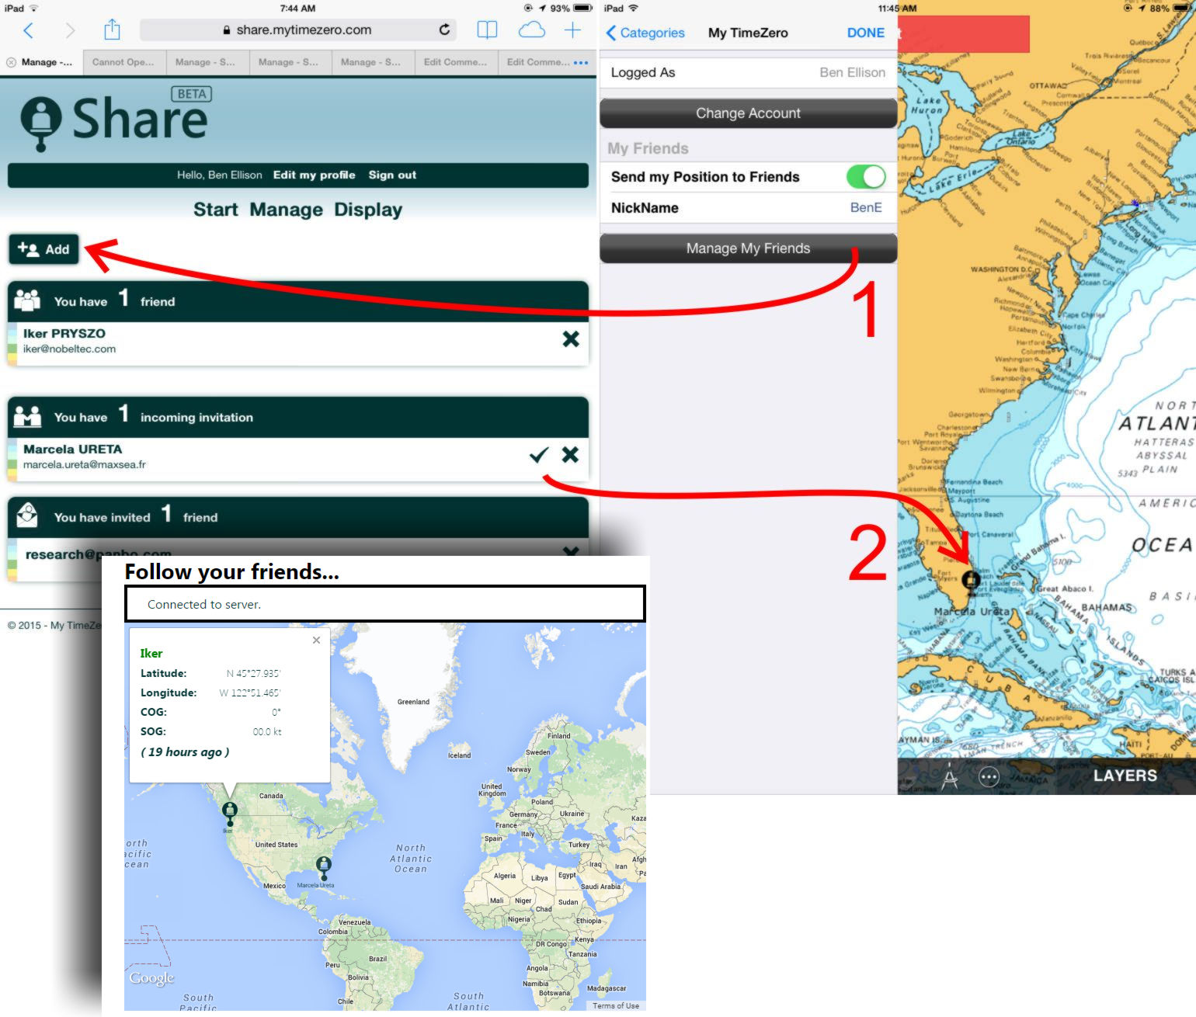Tap the share.mytimezero.com address field
Image resolution: width=1196 pixels, height=1017 pixels.
tap(297, 30)
